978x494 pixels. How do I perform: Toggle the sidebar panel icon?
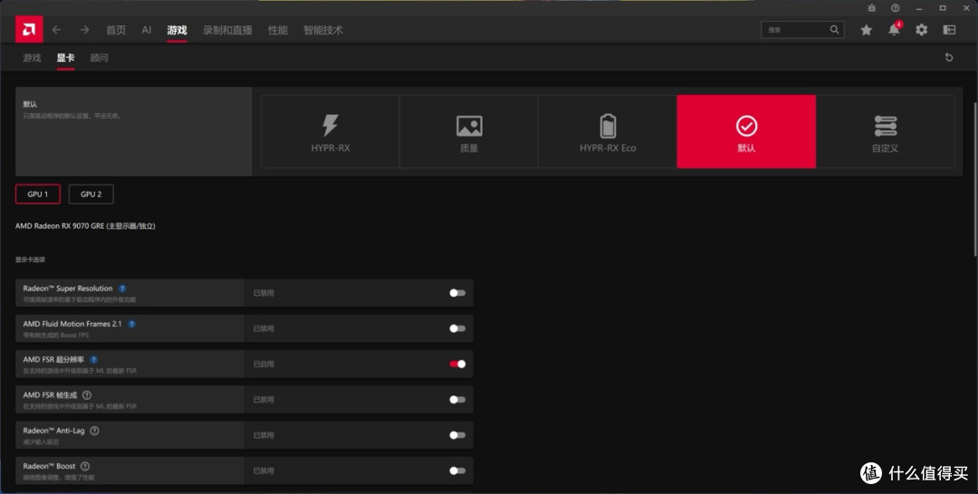(x=949, y=30)
